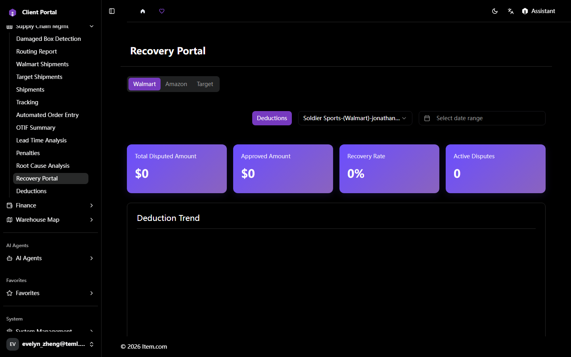Open the Soldier Sports account dropdown
Viewport: 571px width, 357px height.
click(x=355, y=118)
